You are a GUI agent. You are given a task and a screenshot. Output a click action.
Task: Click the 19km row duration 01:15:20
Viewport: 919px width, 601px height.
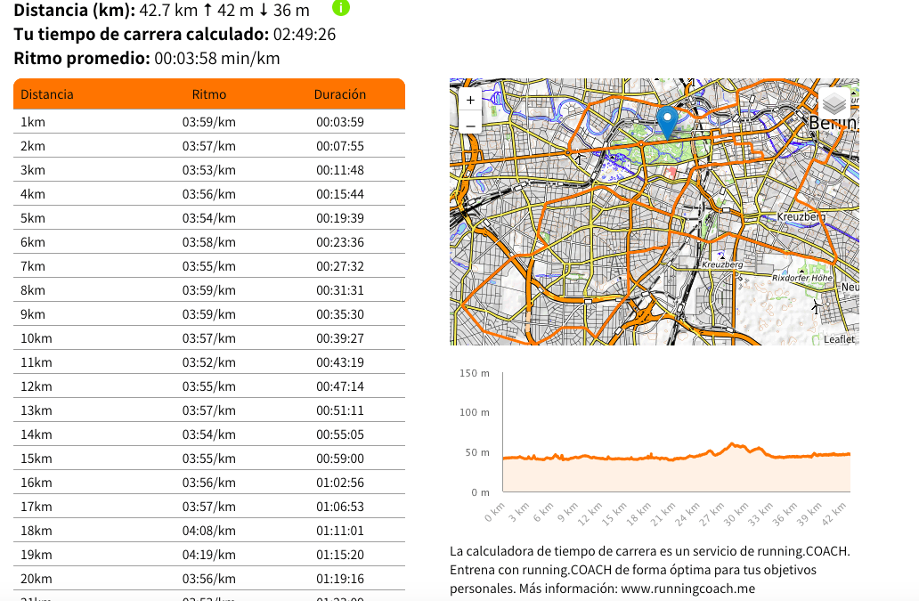click(339, 555)
